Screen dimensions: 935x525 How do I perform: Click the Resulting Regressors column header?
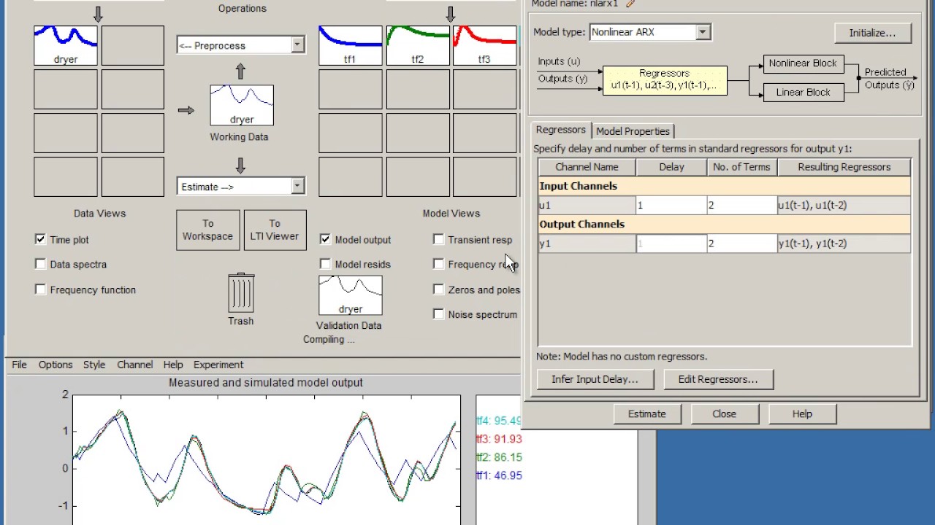(844, 167)
